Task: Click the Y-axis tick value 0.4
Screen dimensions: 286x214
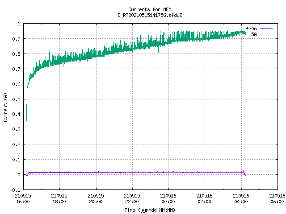Action: click(x=16, y=114)
